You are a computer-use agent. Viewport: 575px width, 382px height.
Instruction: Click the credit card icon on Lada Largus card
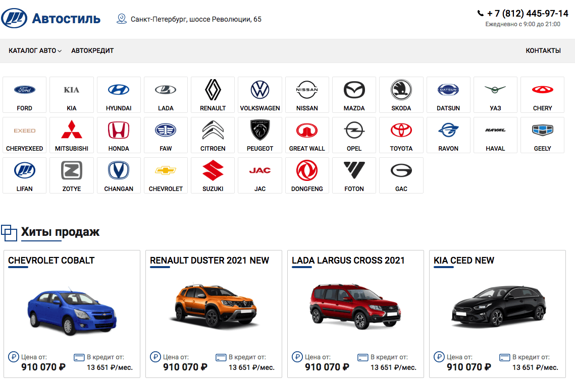pyautogui.click(x=362, y=357)
